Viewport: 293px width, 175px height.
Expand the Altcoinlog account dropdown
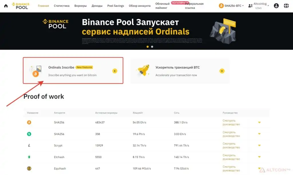point(268,6)
